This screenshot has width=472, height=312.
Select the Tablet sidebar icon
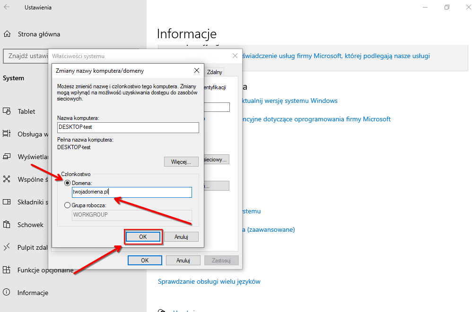(x=7, y=111)
